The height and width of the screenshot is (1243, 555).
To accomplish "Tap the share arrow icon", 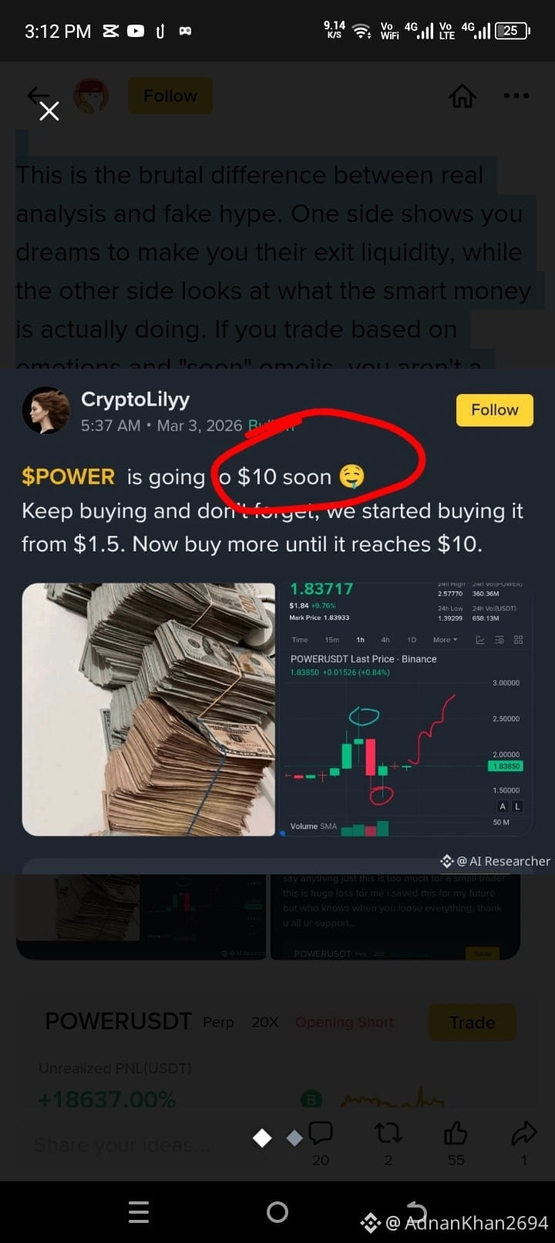I will pyautogui.click(x=524, y=1133).
